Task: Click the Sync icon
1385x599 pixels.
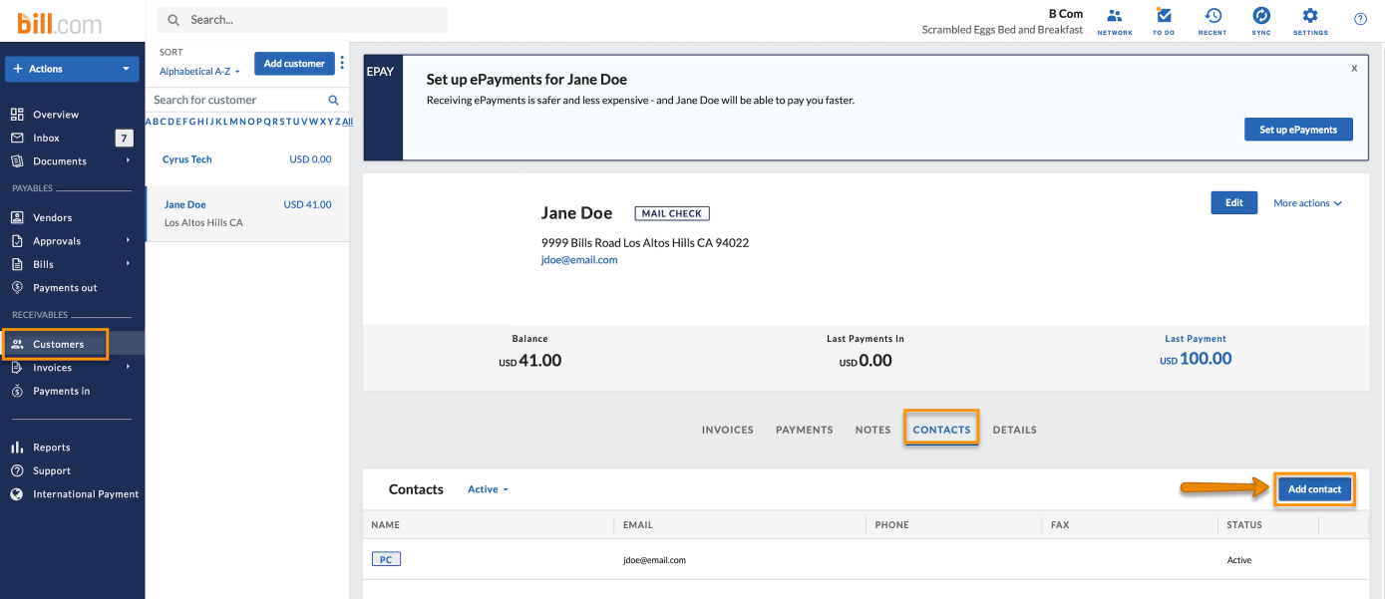Action: [1261, 20]
